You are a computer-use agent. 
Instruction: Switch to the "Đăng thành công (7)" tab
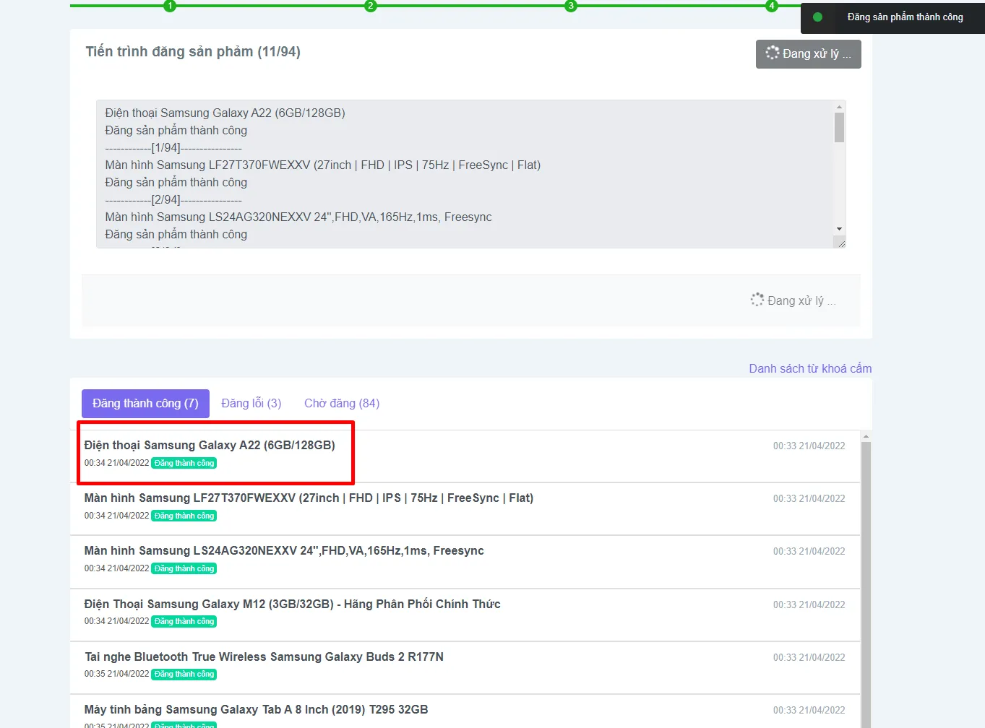tap(145, 404)
